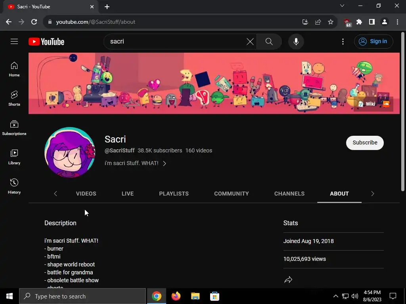The image size is (406, 304).
Task: Click the share arrow under Stats
Action: (288, 279)
